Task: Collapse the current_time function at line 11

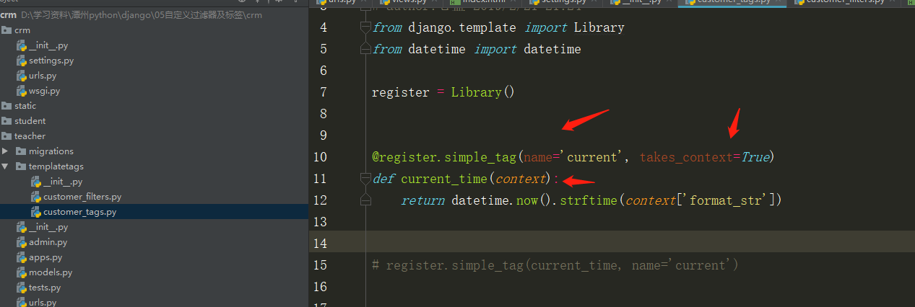Action: coord(365,179)
